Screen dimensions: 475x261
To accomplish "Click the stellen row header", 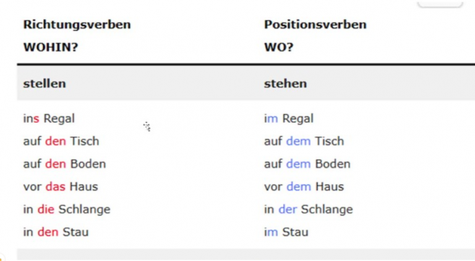I will coord(45,84).
